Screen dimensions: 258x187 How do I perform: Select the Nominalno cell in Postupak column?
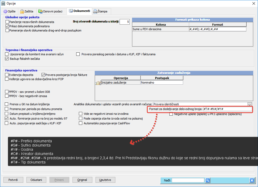pos(162,83)
